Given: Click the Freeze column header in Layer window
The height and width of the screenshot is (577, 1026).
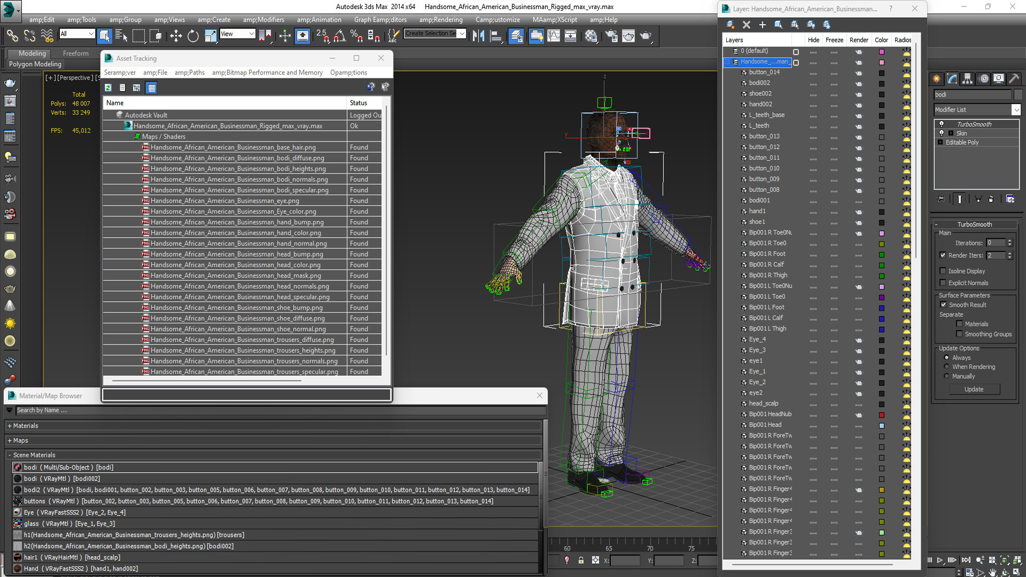Looking at the screenshot, I should [834, 40].
